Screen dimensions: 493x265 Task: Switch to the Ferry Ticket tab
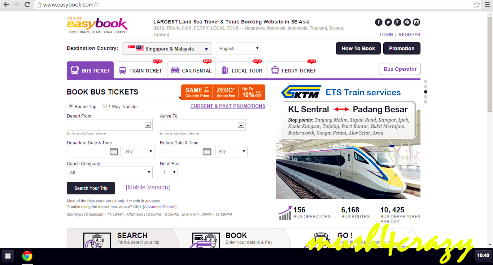click(x=293, y=70)
